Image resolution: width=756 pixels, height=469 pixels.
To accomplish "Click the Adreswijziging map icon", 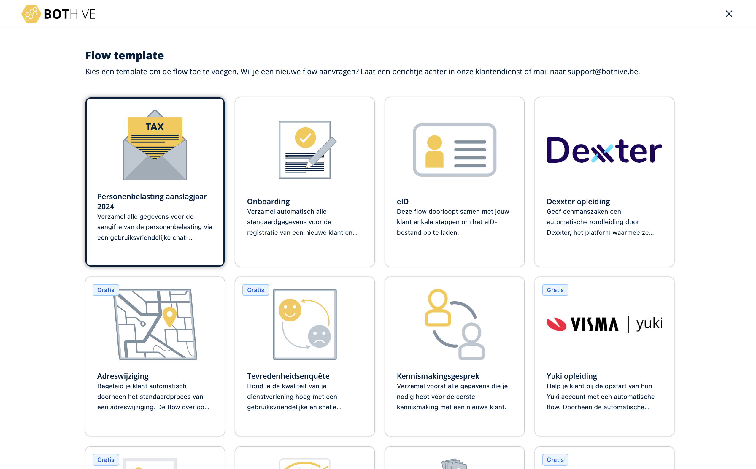I will point(155,324).
